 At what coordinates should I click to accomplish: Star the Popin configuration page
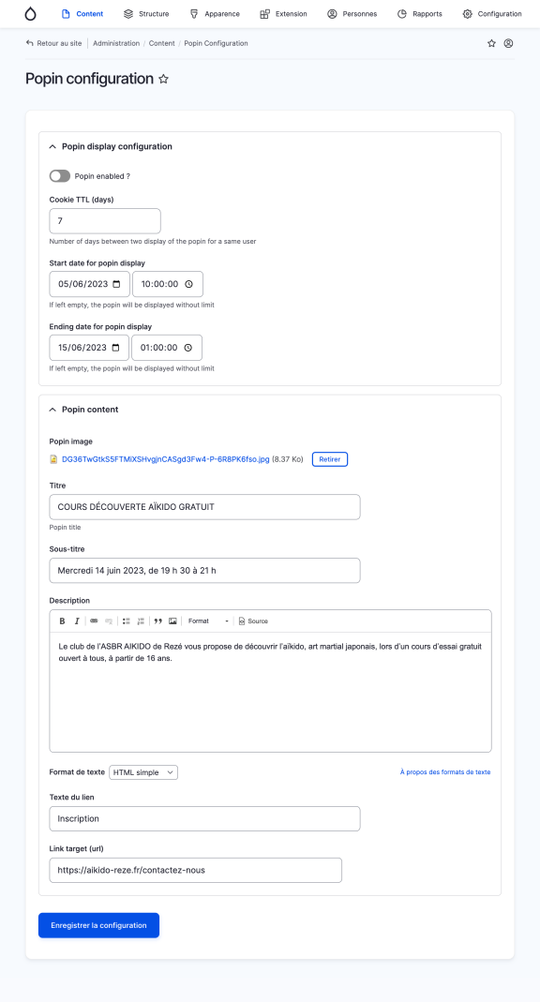(x=163, y=79)
